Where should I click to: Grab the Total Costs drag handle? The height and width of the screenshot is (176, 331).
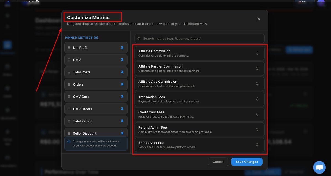click(69, 72)
